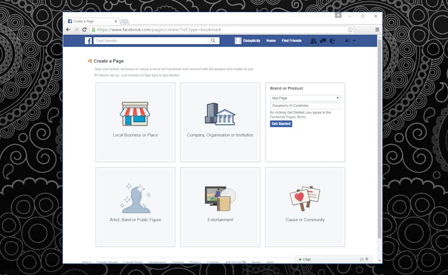The image size is (448, 275).
Task: Click the Dataplicity profile picture
Action: (x=238, y=40)
